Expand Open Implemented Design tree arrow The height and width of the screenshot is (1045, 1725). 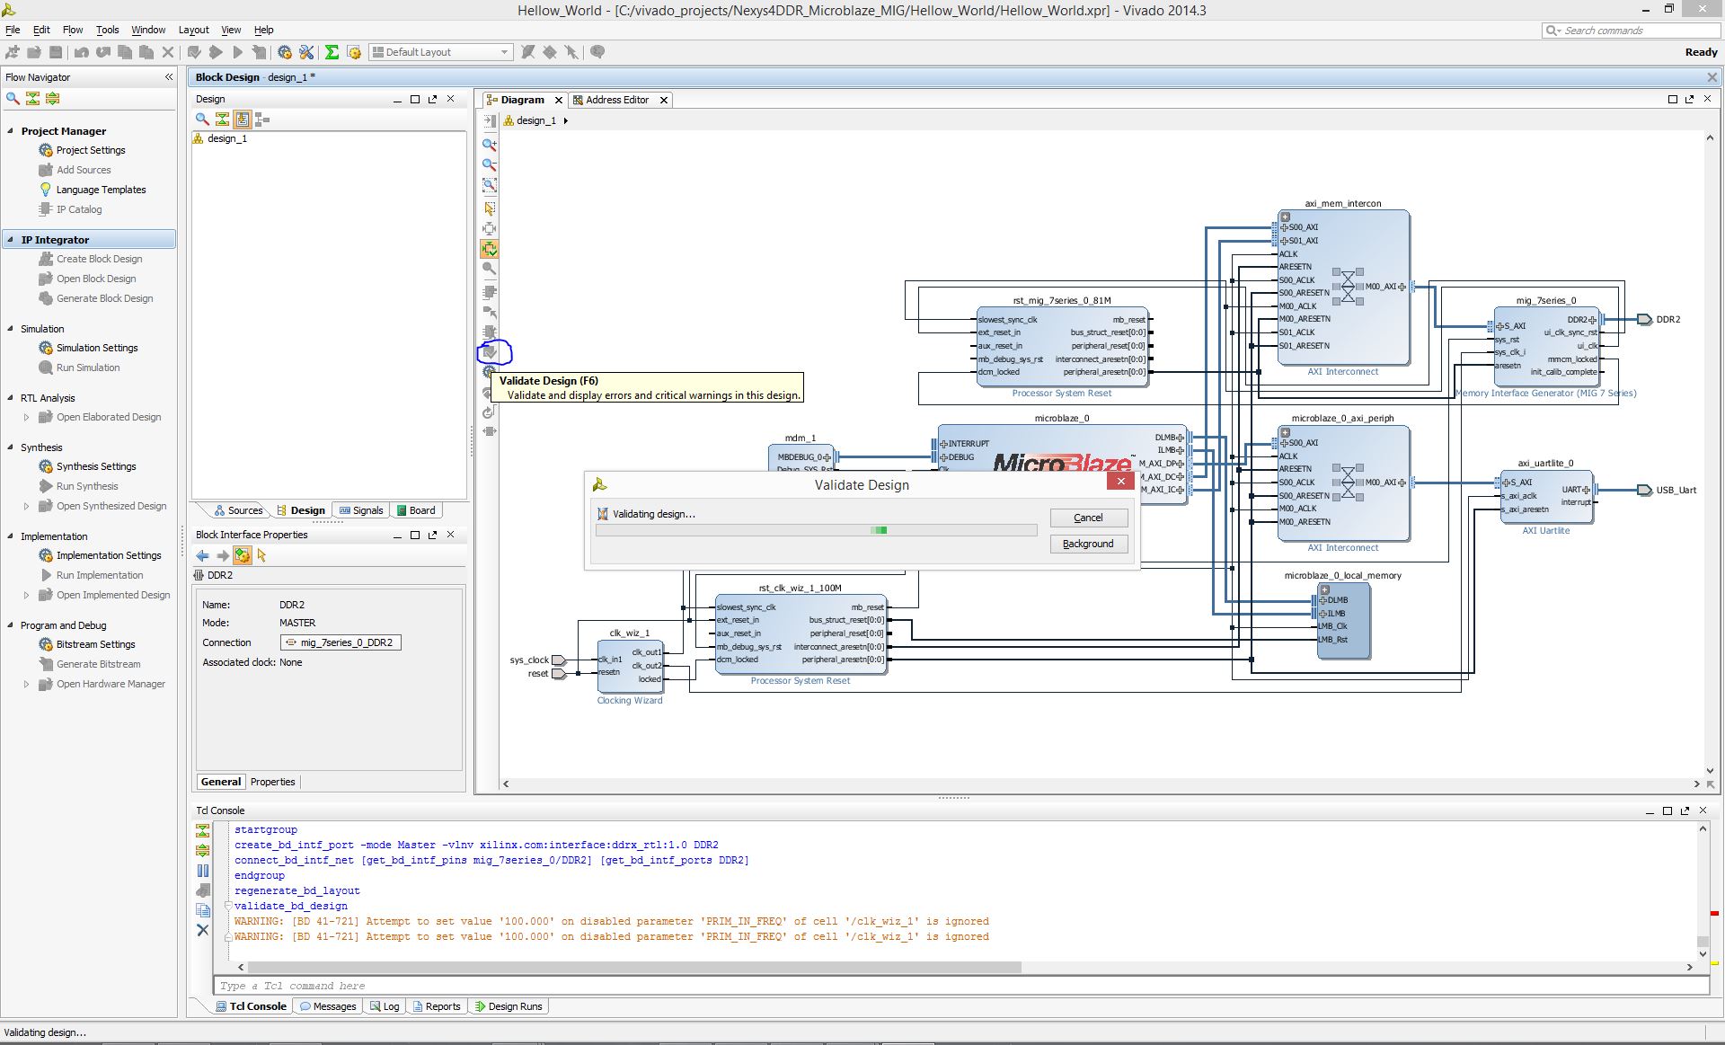[26, 595]
